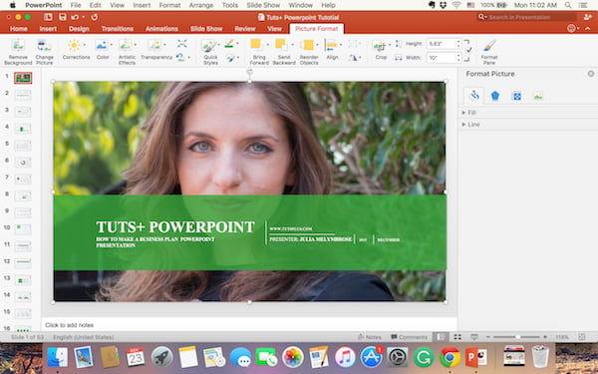Viewport: 598px width, 374px height.
Task: Select Size & Properties tab in Format Picture
Action: click(x=516, y=96)
